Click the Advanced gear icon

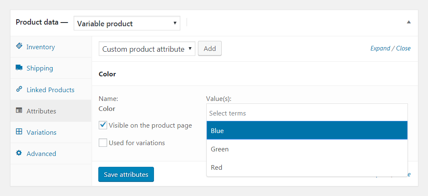(19, 153)
